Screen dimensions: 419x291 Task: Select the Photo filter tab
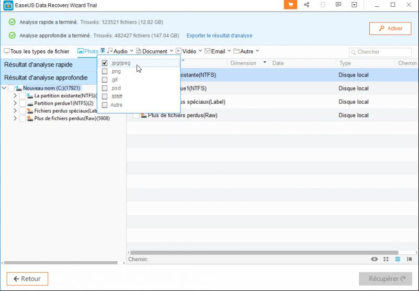pyautogui.click(x=88, y=51)
